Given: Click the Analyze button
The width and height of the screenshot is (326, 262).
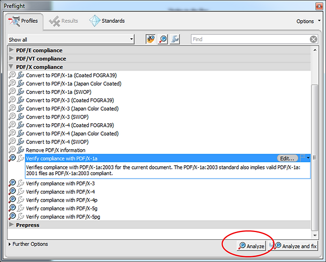Looking at the screenshot, I should point(251,246).
